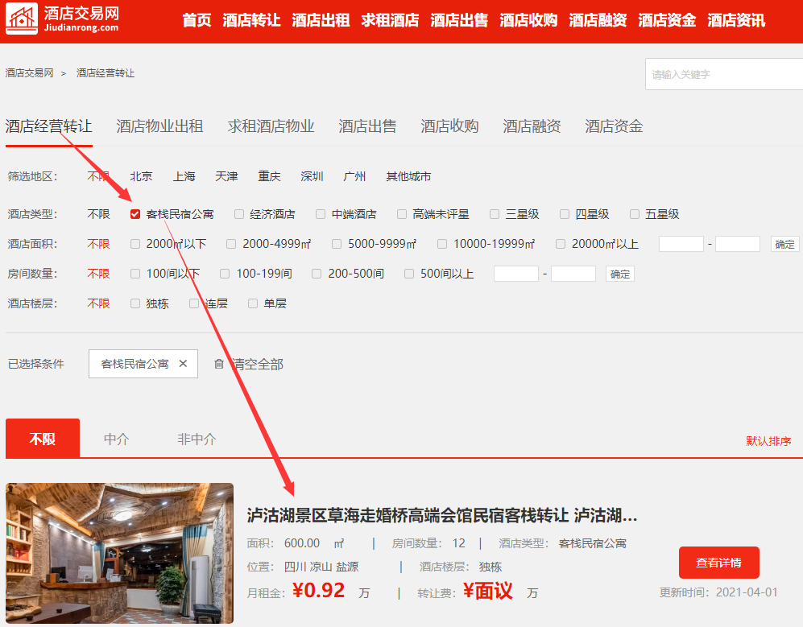Image resolution: width=803 pixels, height=627 pixels.
Task: Open 其他城市 region options
Action: click(408, 176)
